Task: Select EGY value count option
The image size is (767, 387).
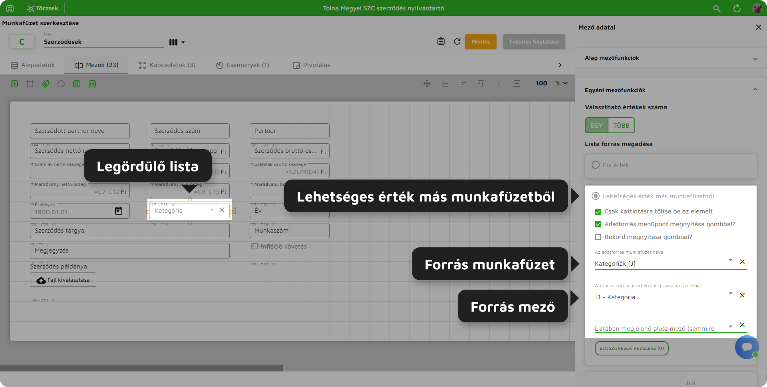Action: point(596,125)
